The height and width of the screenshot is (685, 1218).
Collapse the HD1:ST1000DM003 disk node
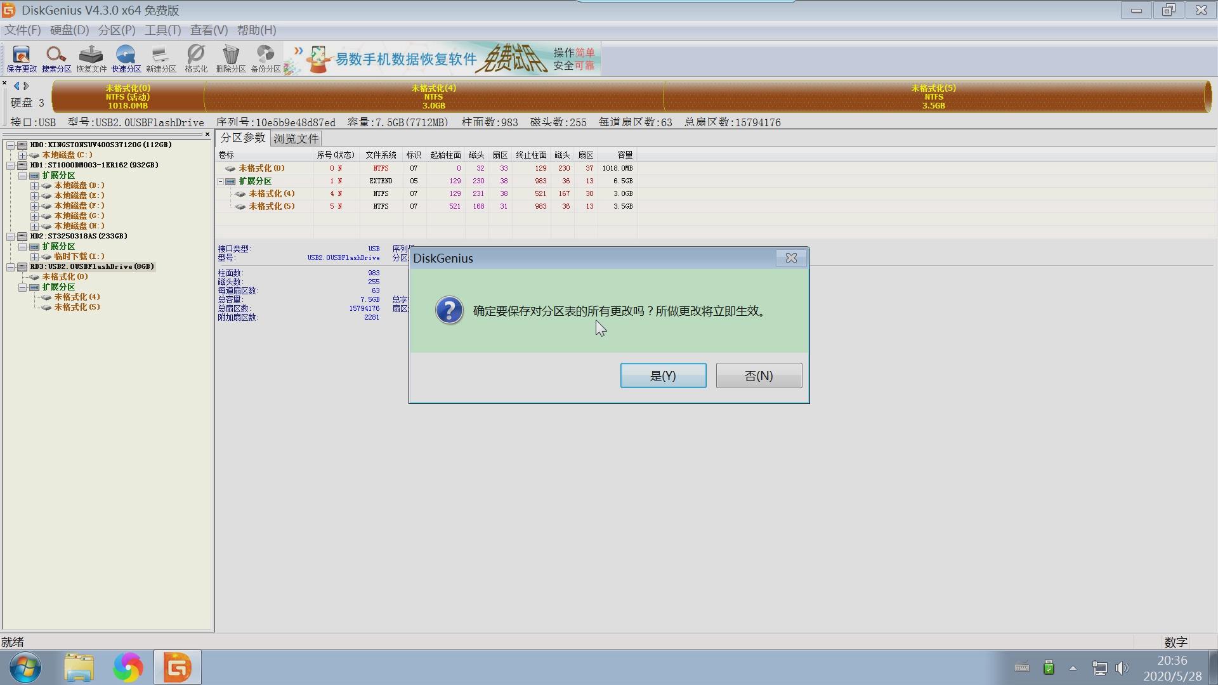pos(11,165)
